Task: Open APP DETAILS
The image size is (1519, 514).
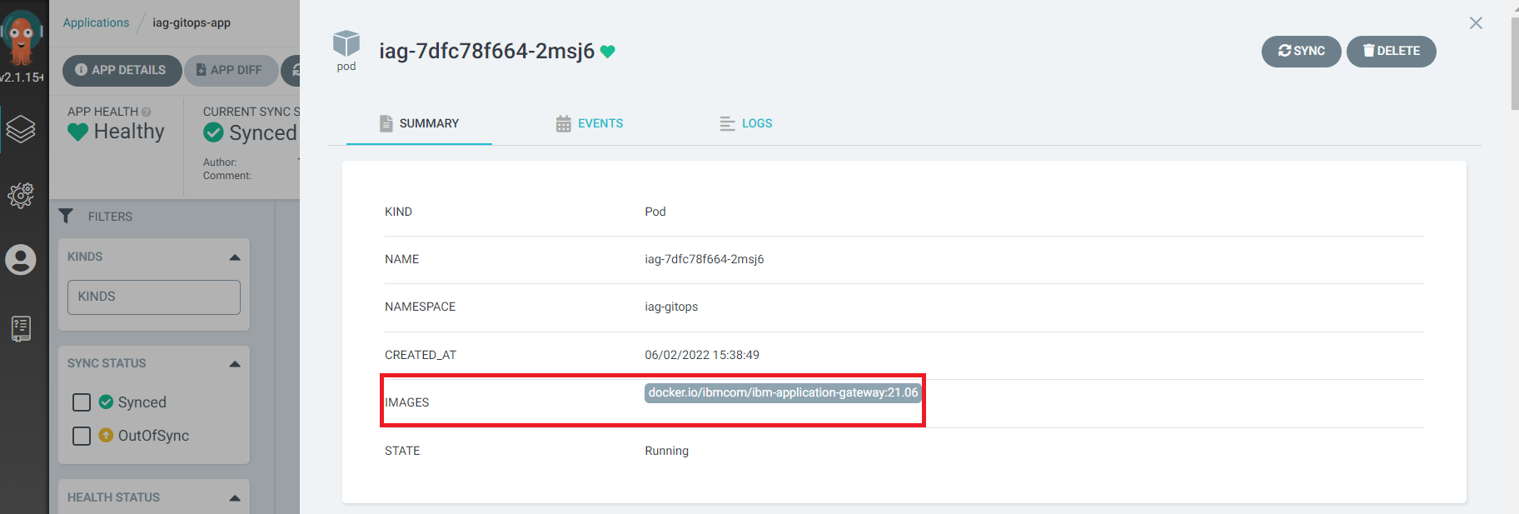Action: (122, 70)
